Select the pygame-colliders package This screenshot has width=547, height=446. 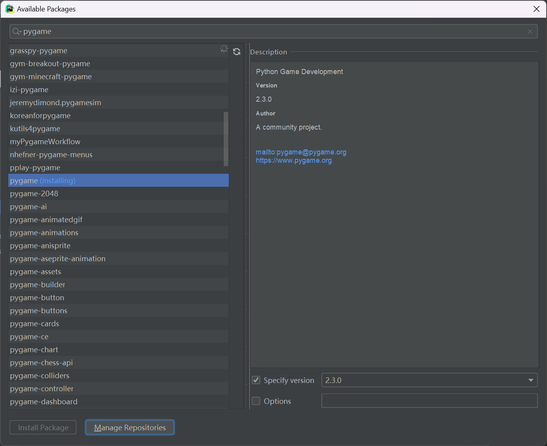[x=119, y=375]
